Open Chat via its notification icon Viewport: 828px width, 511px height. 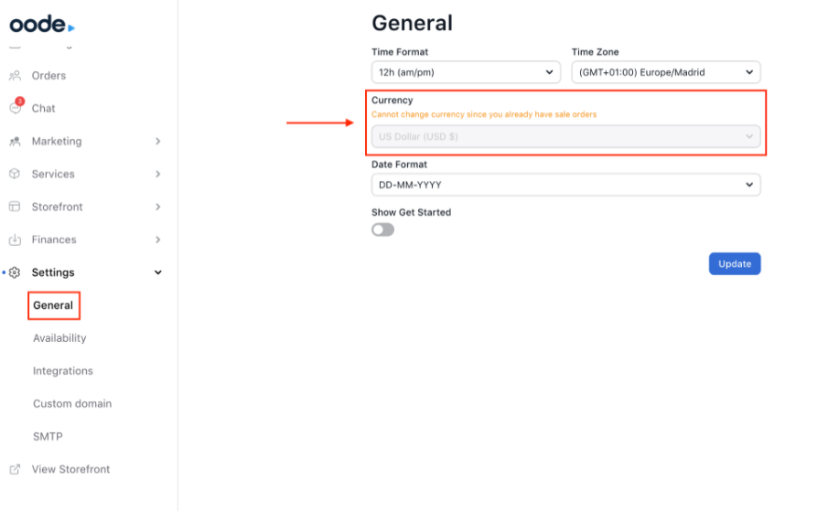pyautogui.click(x=16, y=108)
